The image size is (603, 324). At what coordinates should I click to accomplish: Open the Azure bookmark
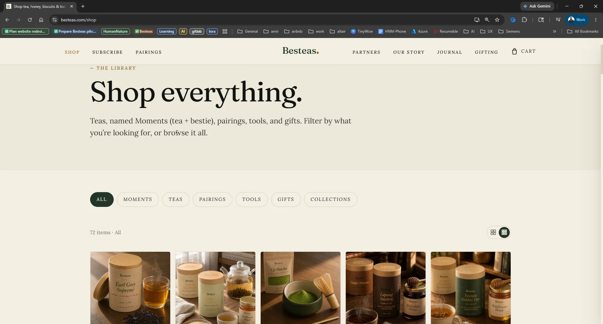(420, 31)
